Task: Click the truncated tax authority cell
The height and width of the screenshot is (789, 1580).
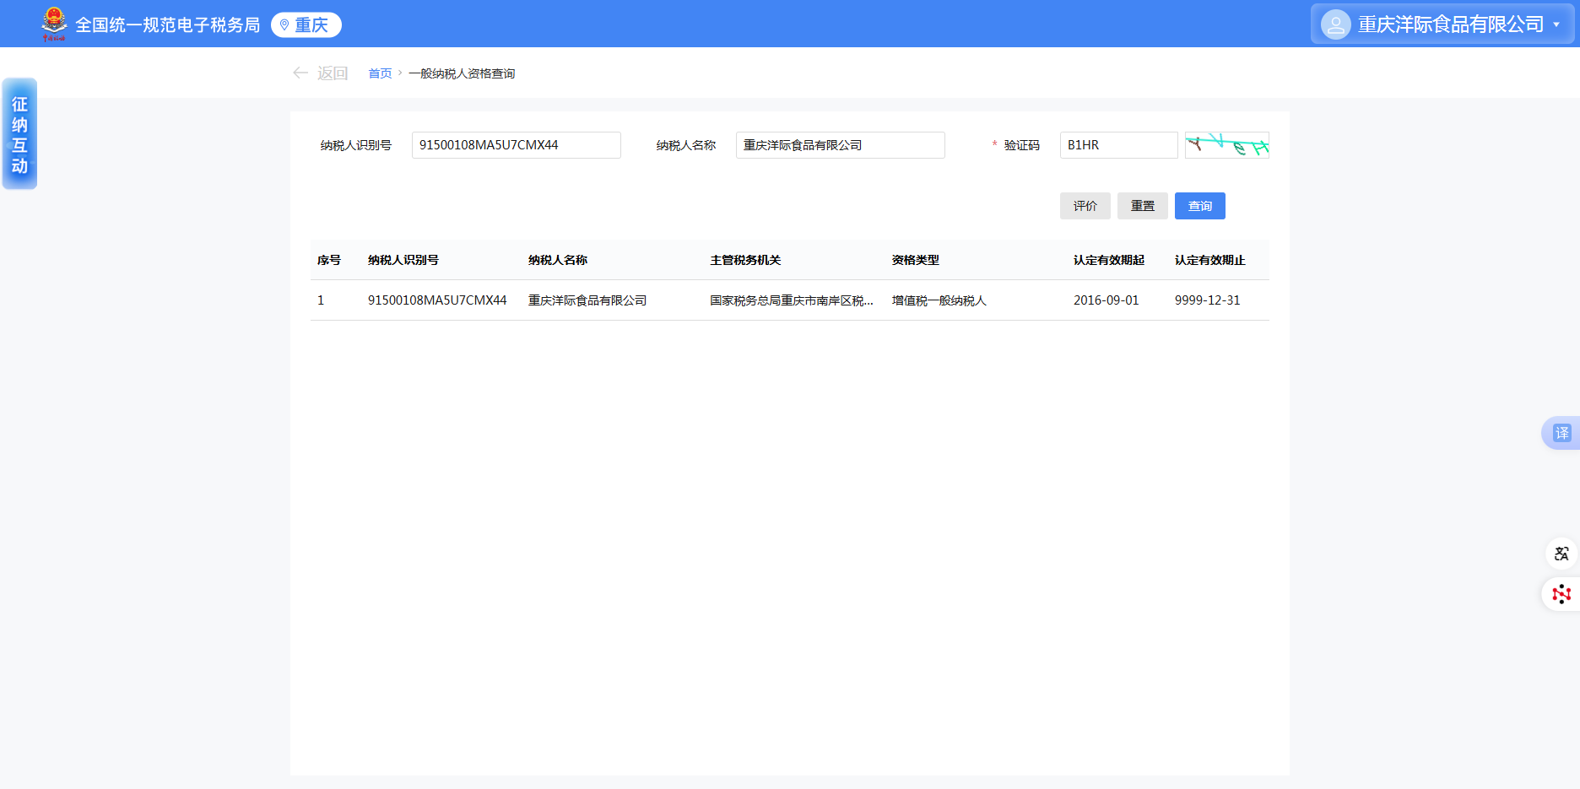Action: click(791, 300)
